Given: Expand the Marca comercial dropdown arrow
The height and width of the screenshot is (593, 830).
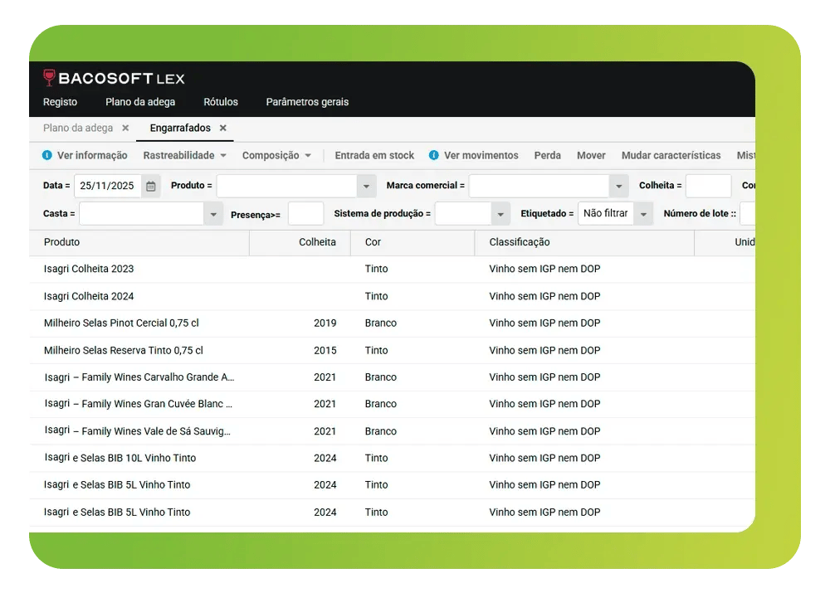Looking at the screenshot, I should [618, 187].
